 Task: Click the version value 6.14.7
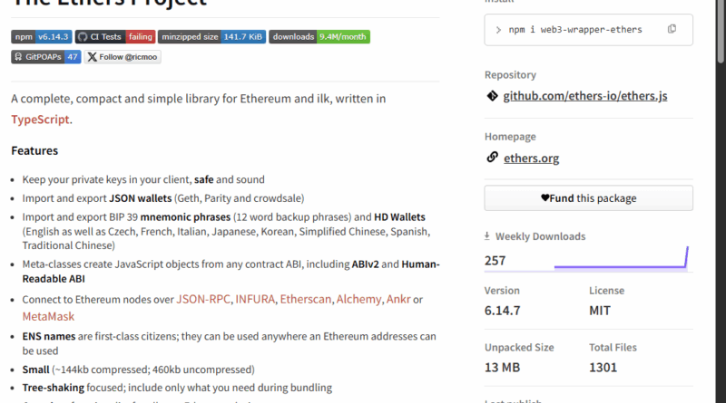502,311
